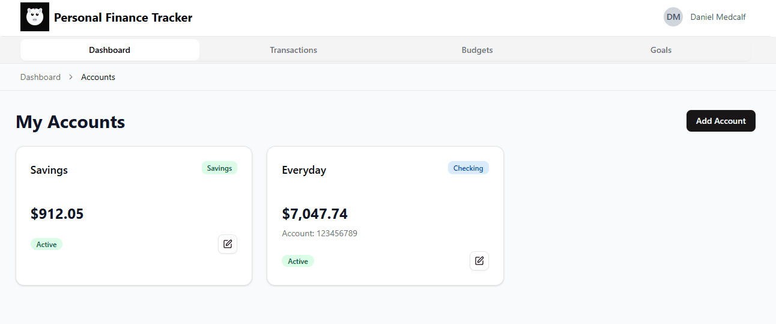776x324 pixels.
Task: Click the Active status on Savings card
Action: click(46, 244)
